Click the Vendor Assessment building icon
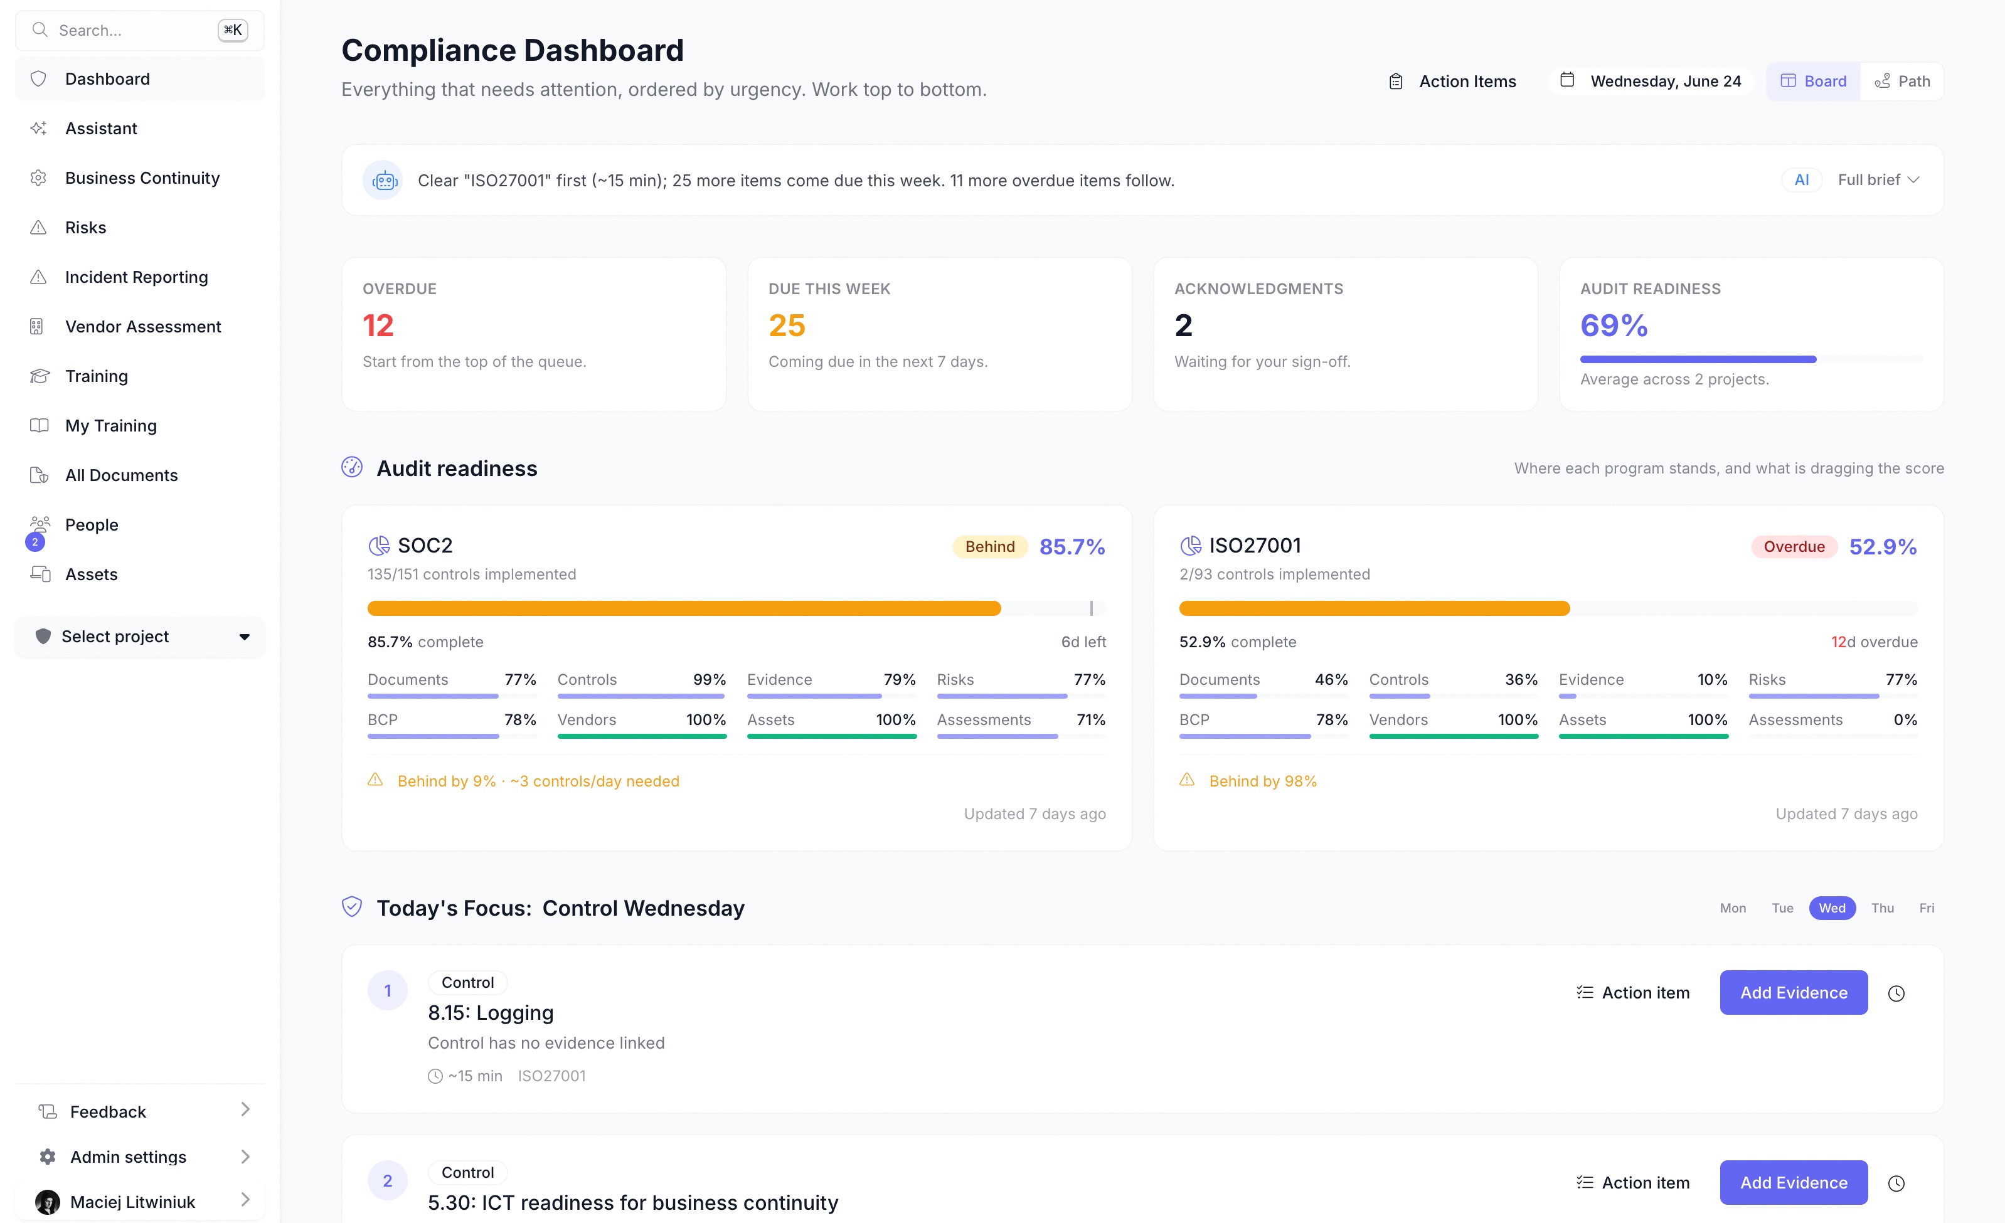2005x1223 pixels. 36,327
